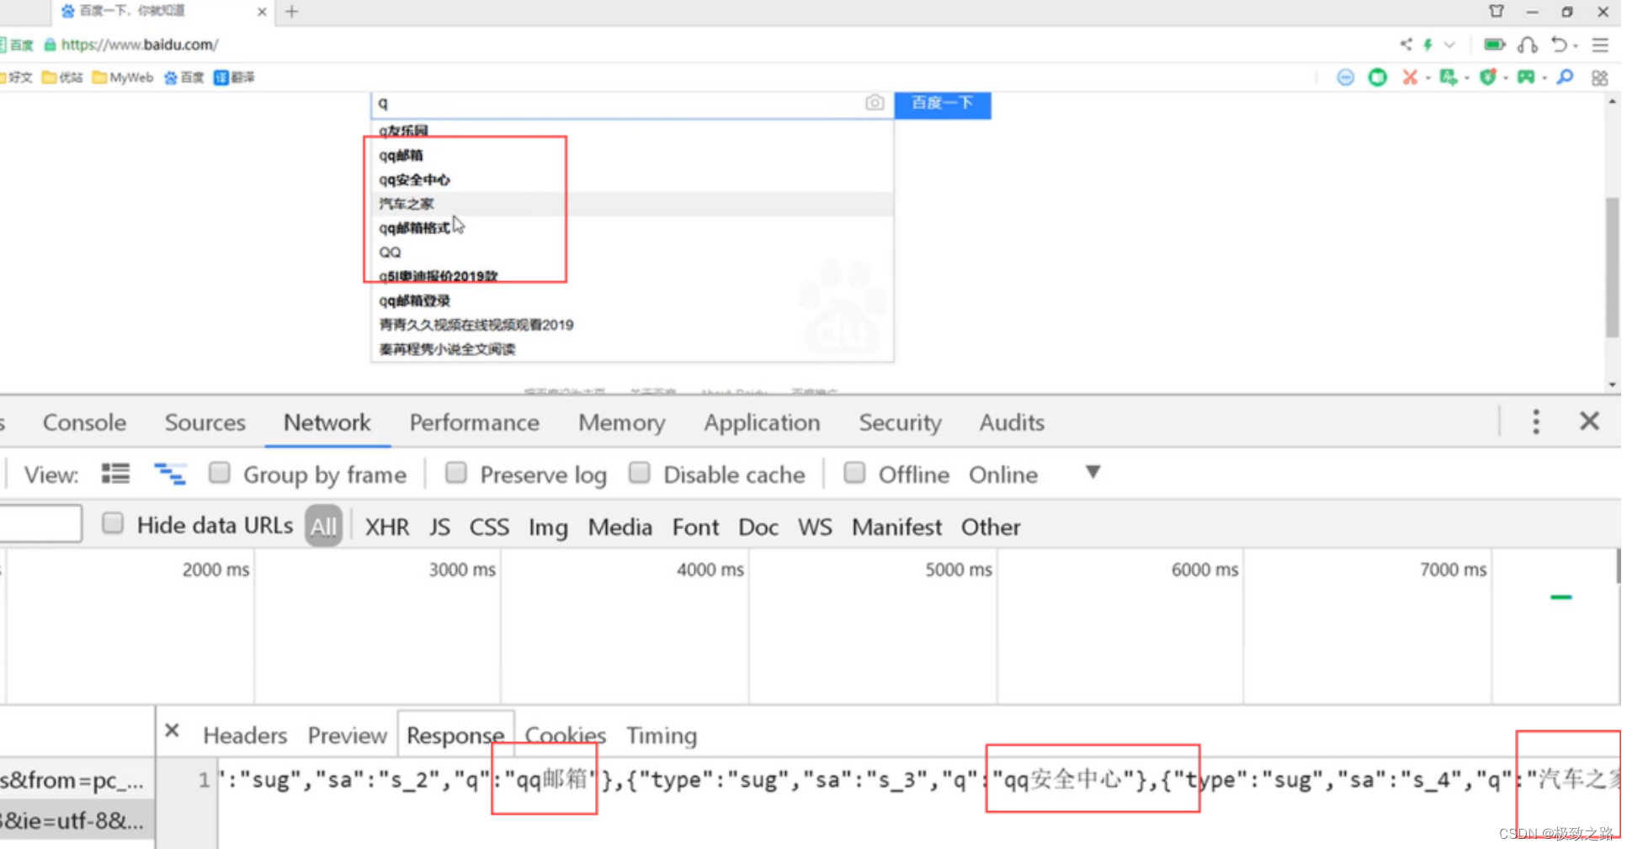Viewport: 1627px width, 849px height.
Task: Open the 优站 bookmark folder
Action: pos(62,77)
